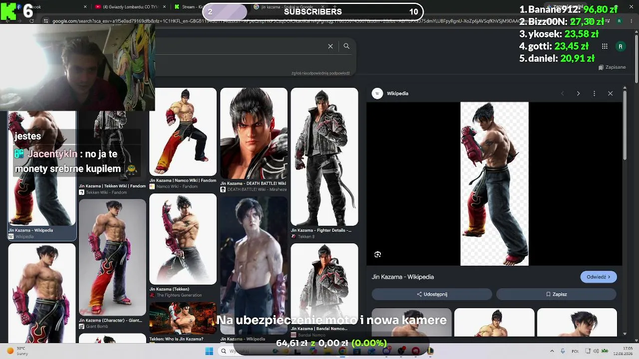This screenshot has height=359, width=639.
Task: Open Jin Kazama Fighter Details Tekken 8 thumbnail
Action: pos(324,157)
